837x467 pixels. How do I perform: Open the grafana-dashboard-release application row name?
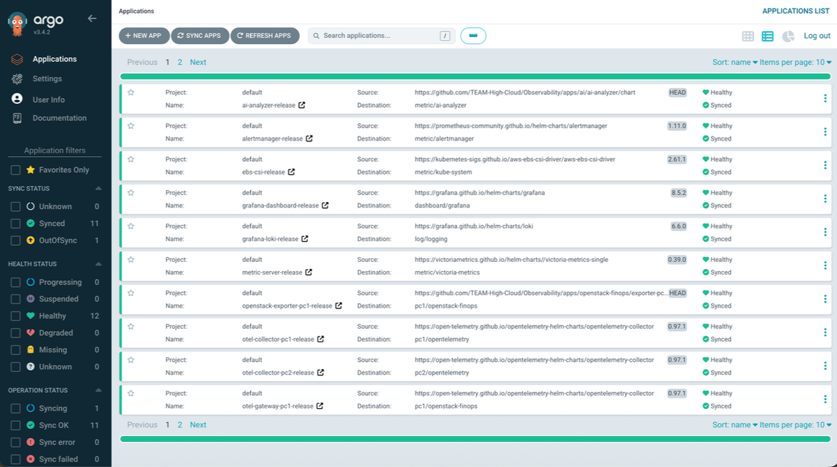pyautogui.click(x=280, y=206)
